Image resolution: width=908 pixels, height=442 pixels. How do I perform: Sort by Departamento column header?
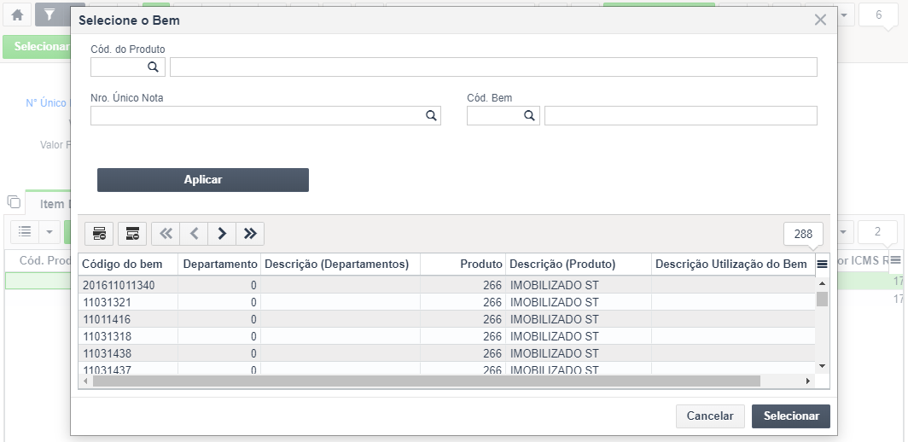[x=220, y=265]
